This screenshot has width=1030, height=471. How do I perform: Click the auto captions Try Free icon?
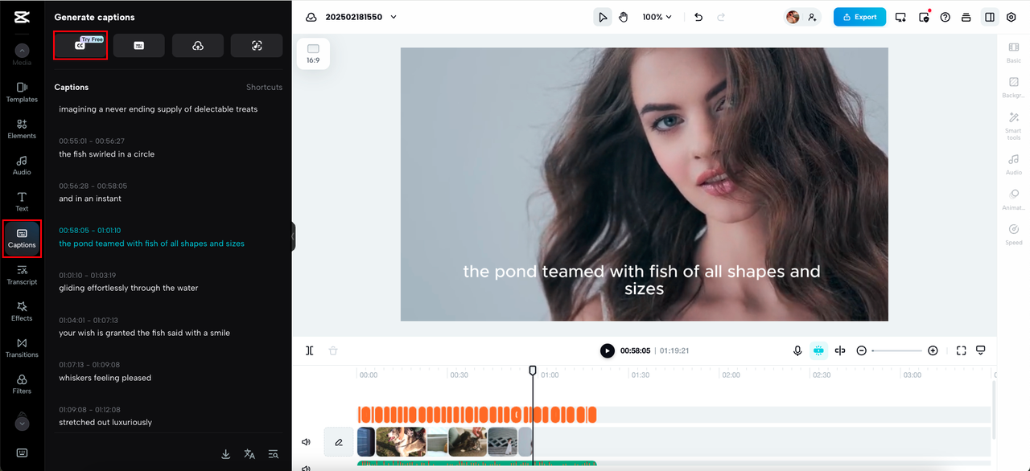80,45
